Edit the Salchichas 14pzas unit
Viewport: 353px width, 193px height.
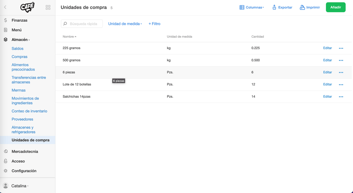[x=327, y=96]
